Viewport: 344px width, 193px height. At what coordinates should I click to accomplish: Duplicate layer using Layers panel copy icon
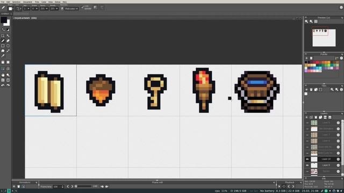point(320,117)
